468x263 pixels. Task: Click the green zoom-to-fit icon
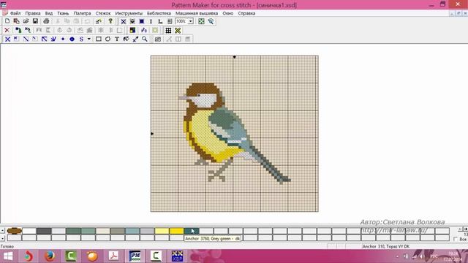pyautogui.click(x=202, y=21)
